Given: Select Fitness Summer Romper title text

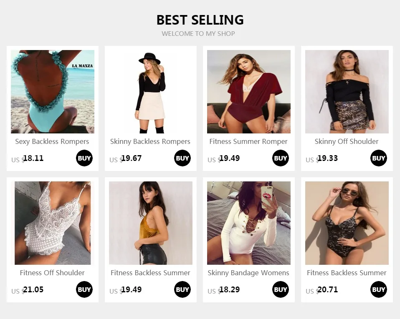Looking at the screenshot, I should tap(248, 141).
